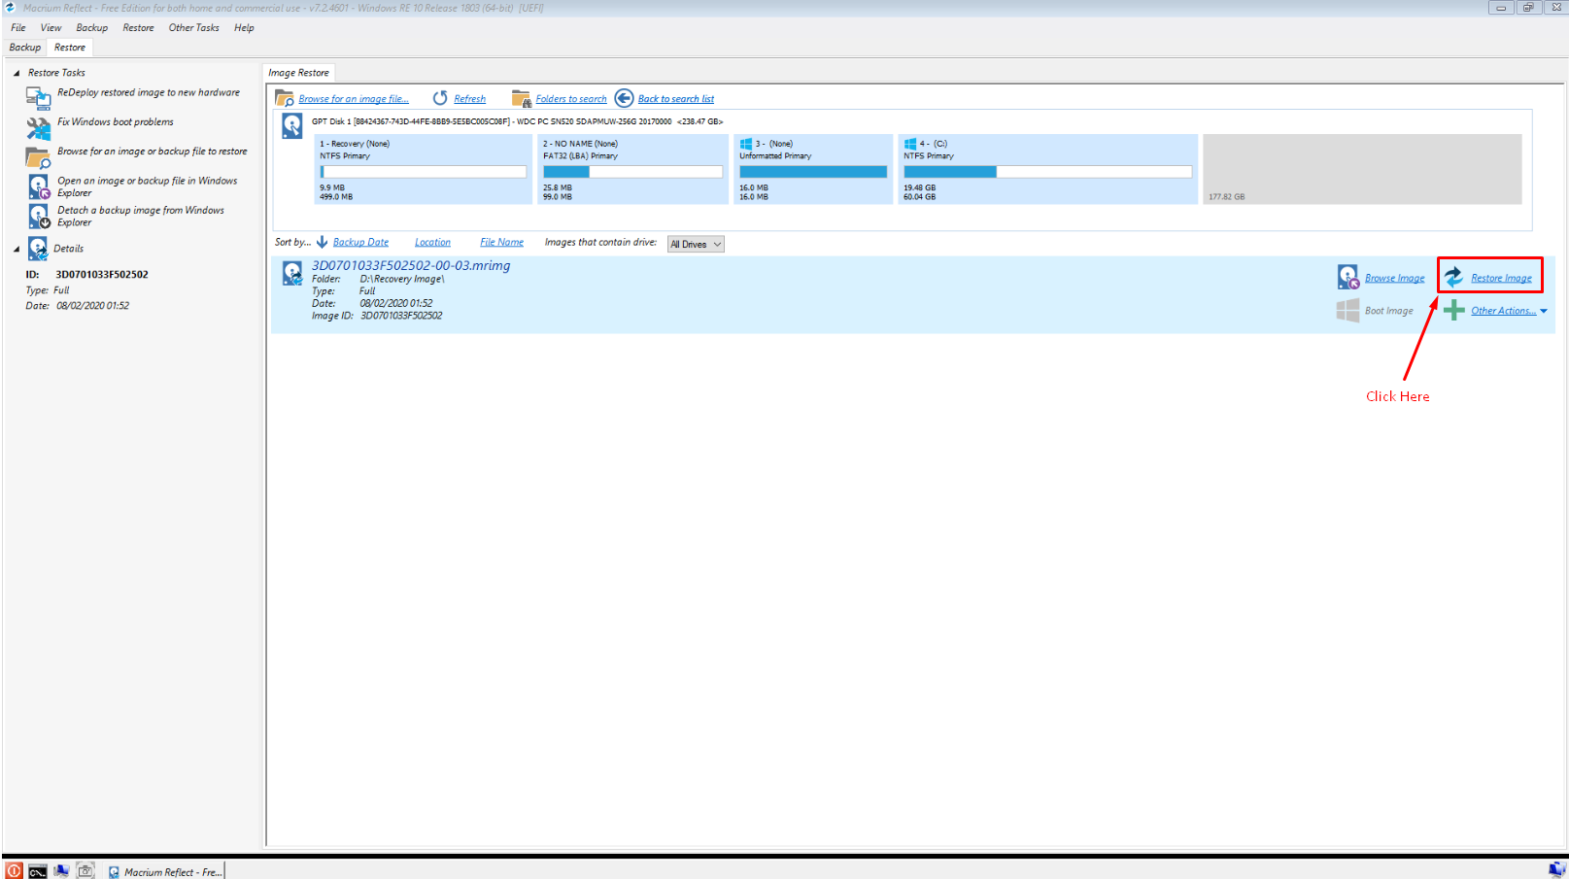Image resolution: width=1569 pixels, height=879 pixels.
Task: Open the command prompt taskbar icon
Action: 37,871
